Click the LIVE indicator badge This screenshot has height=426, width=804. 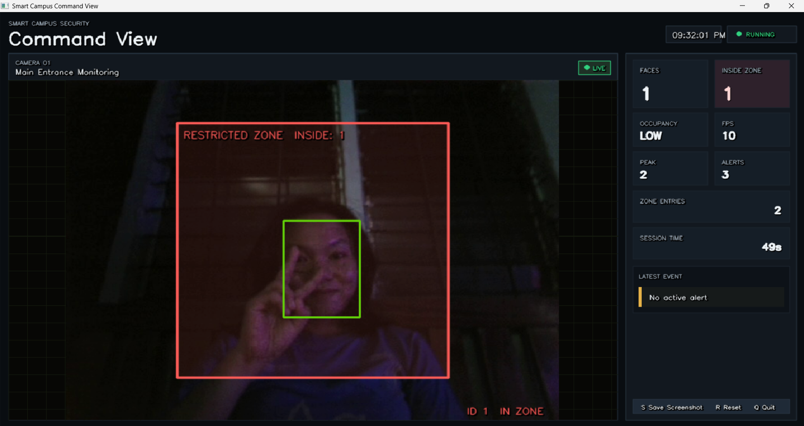click(594, 68)
